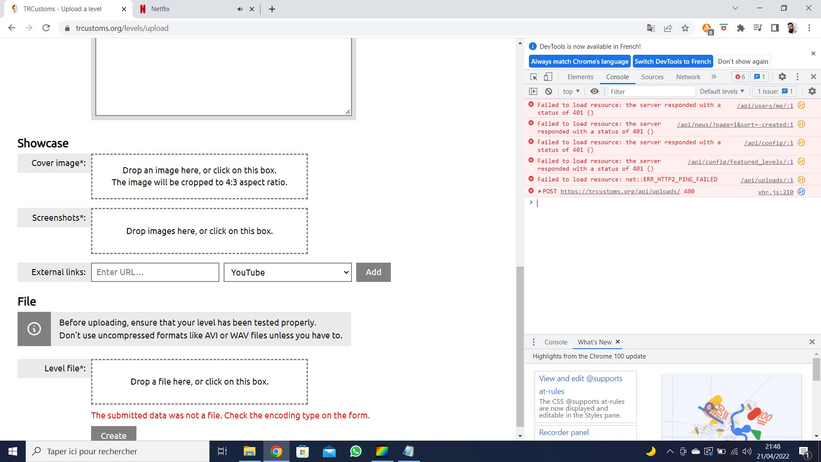
Task: Click the Enter URL input field
Action: (155, 272)
